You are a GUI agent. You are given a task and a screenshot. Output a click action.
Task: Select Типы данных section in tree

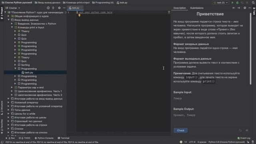pos(22,110)
